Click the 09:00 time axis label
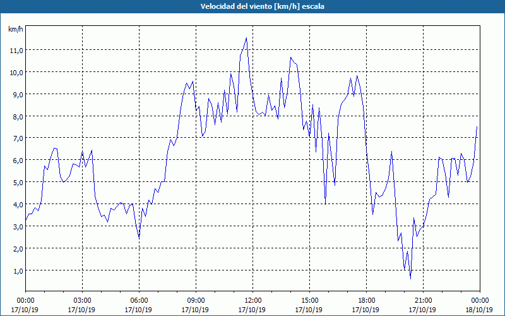505x316 pixels. 196,301
